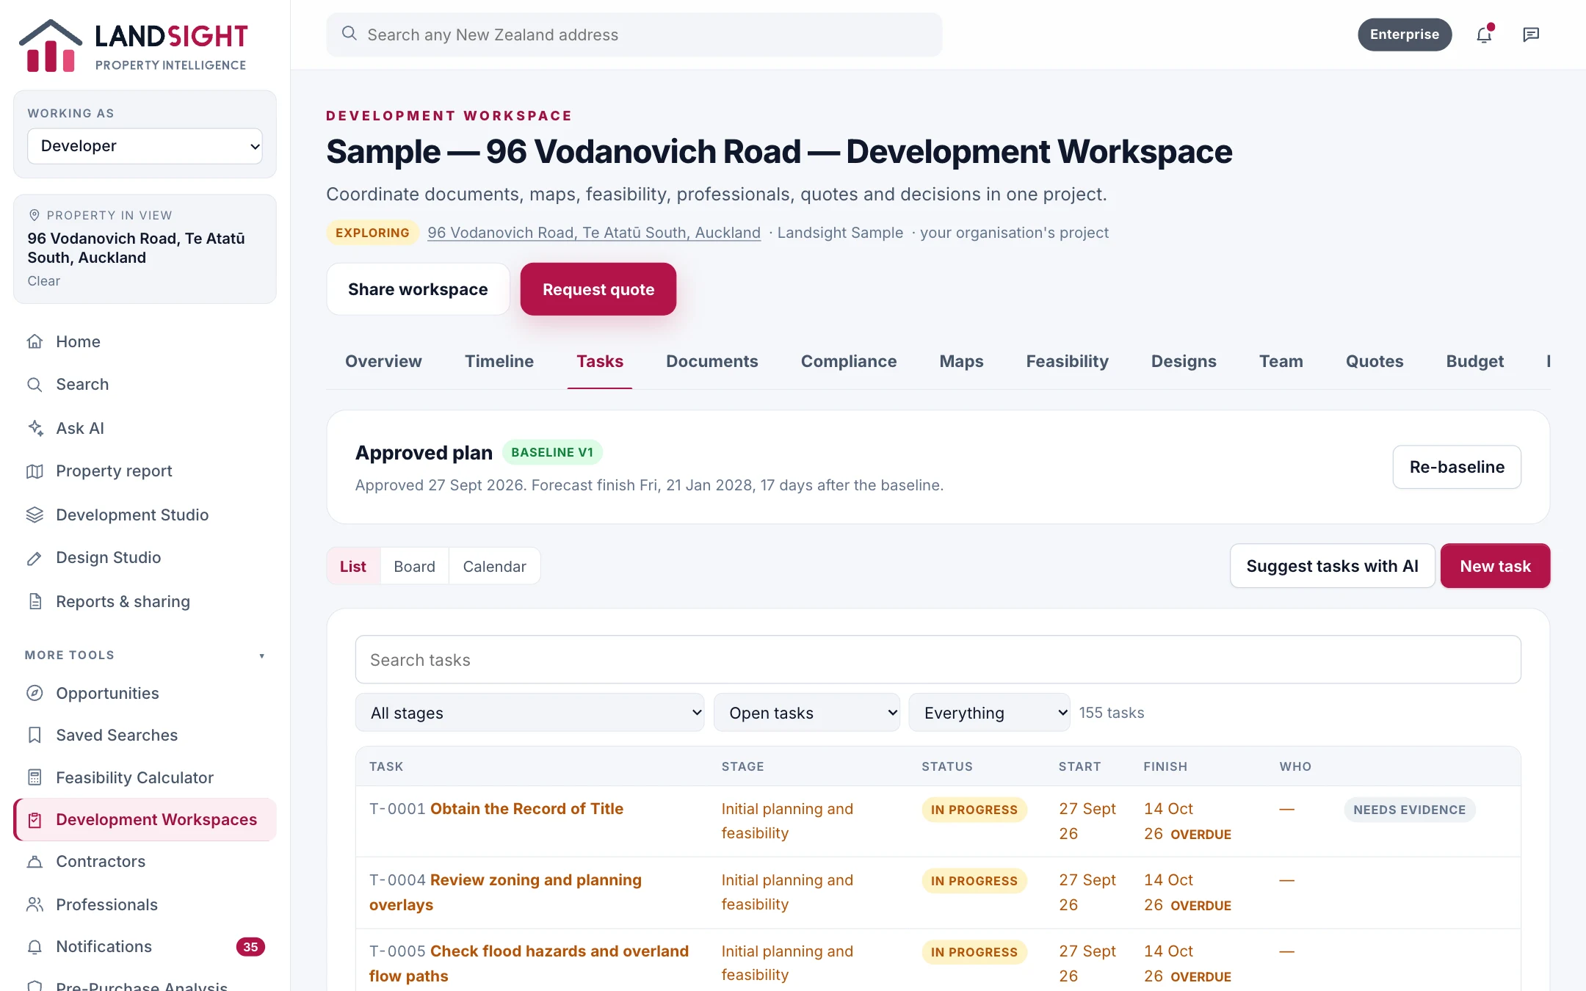Click the notification bell icon

point(1484,35)
